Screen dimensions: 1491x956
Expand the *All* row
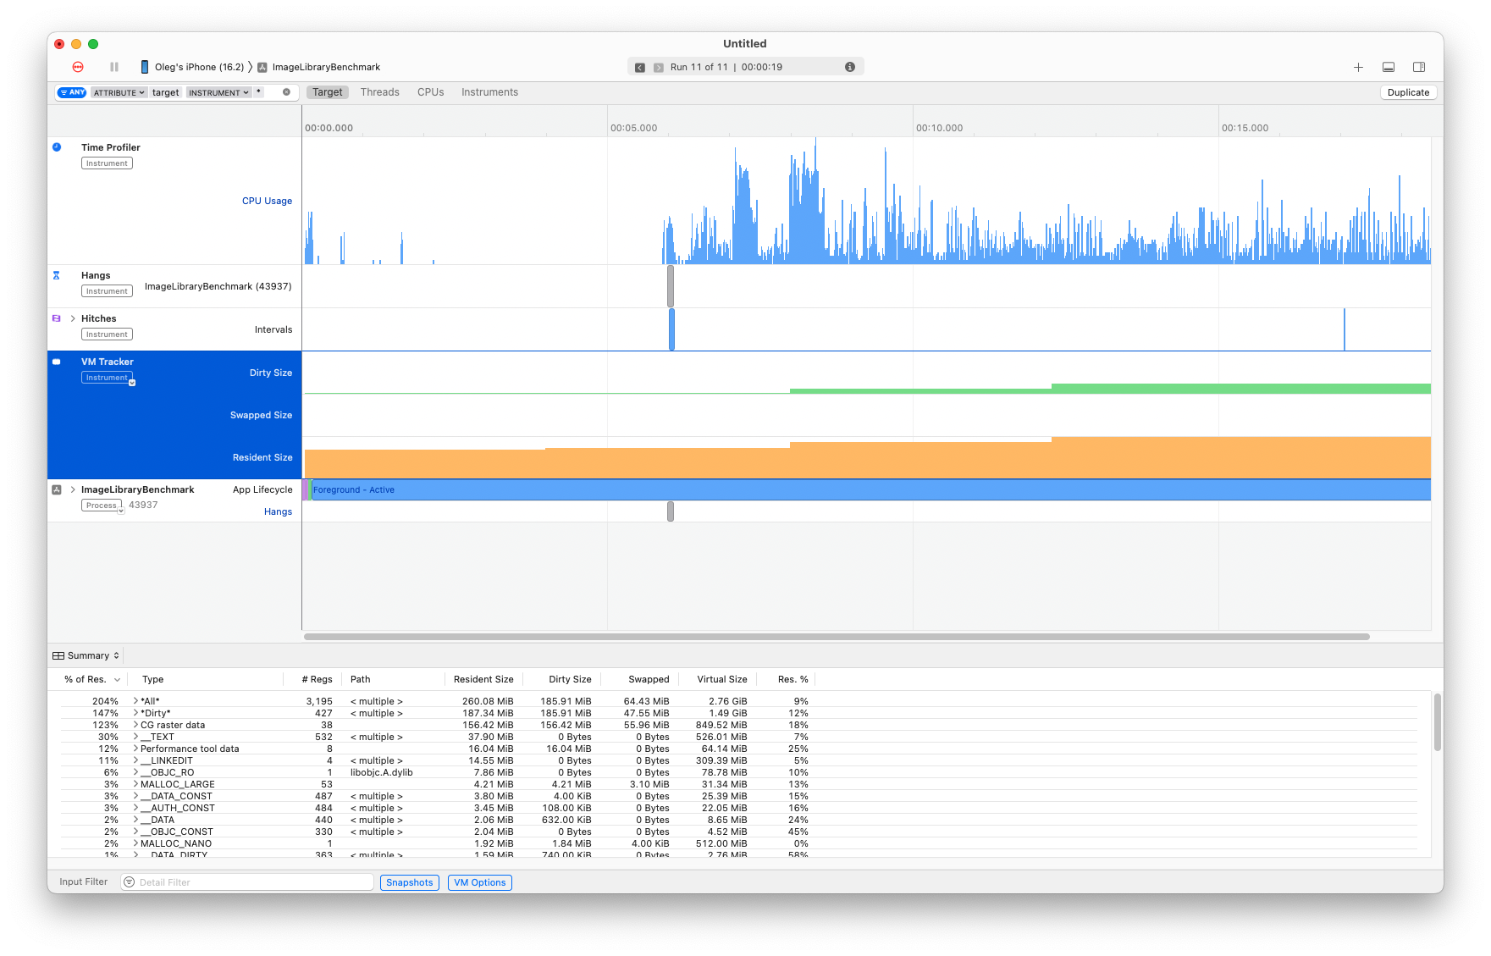pyautogui.click(x=135, y=701)
